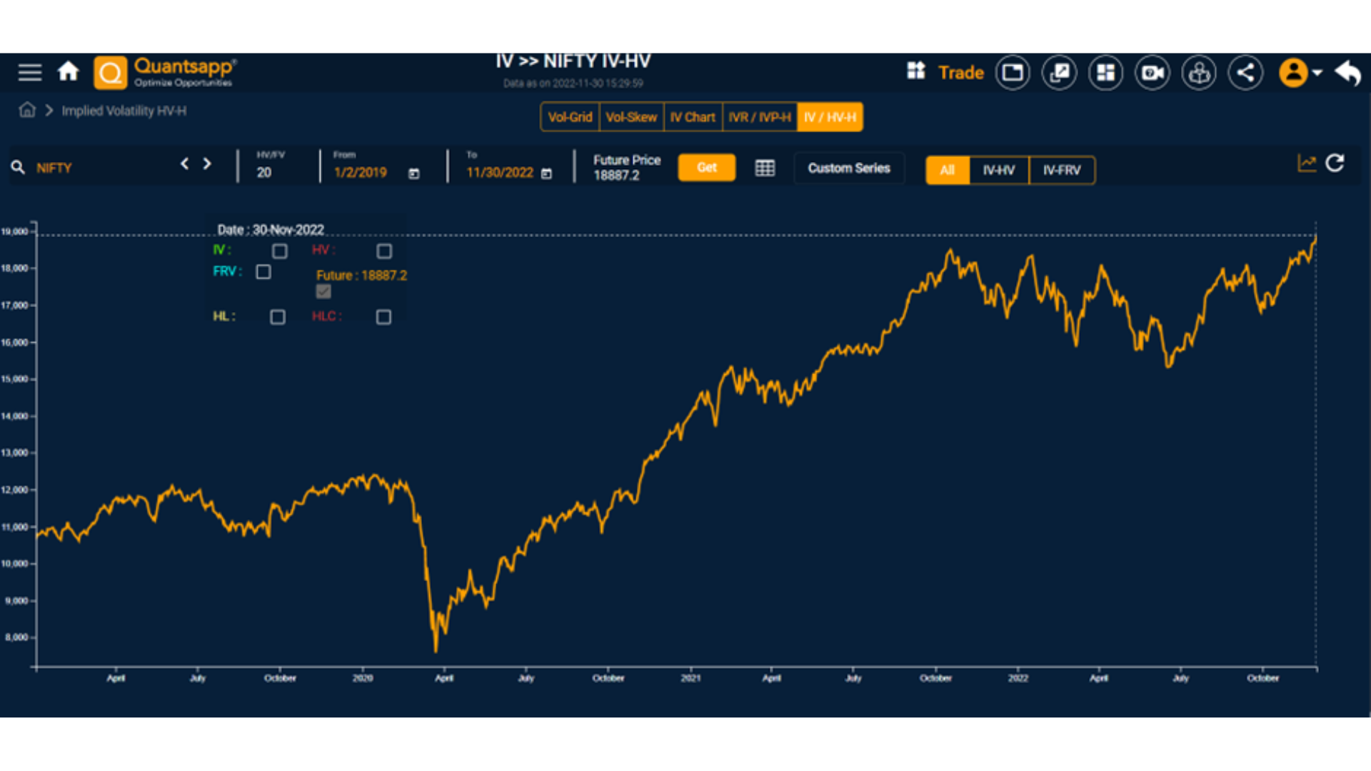Click the back arrow icon

[1347, 73]
